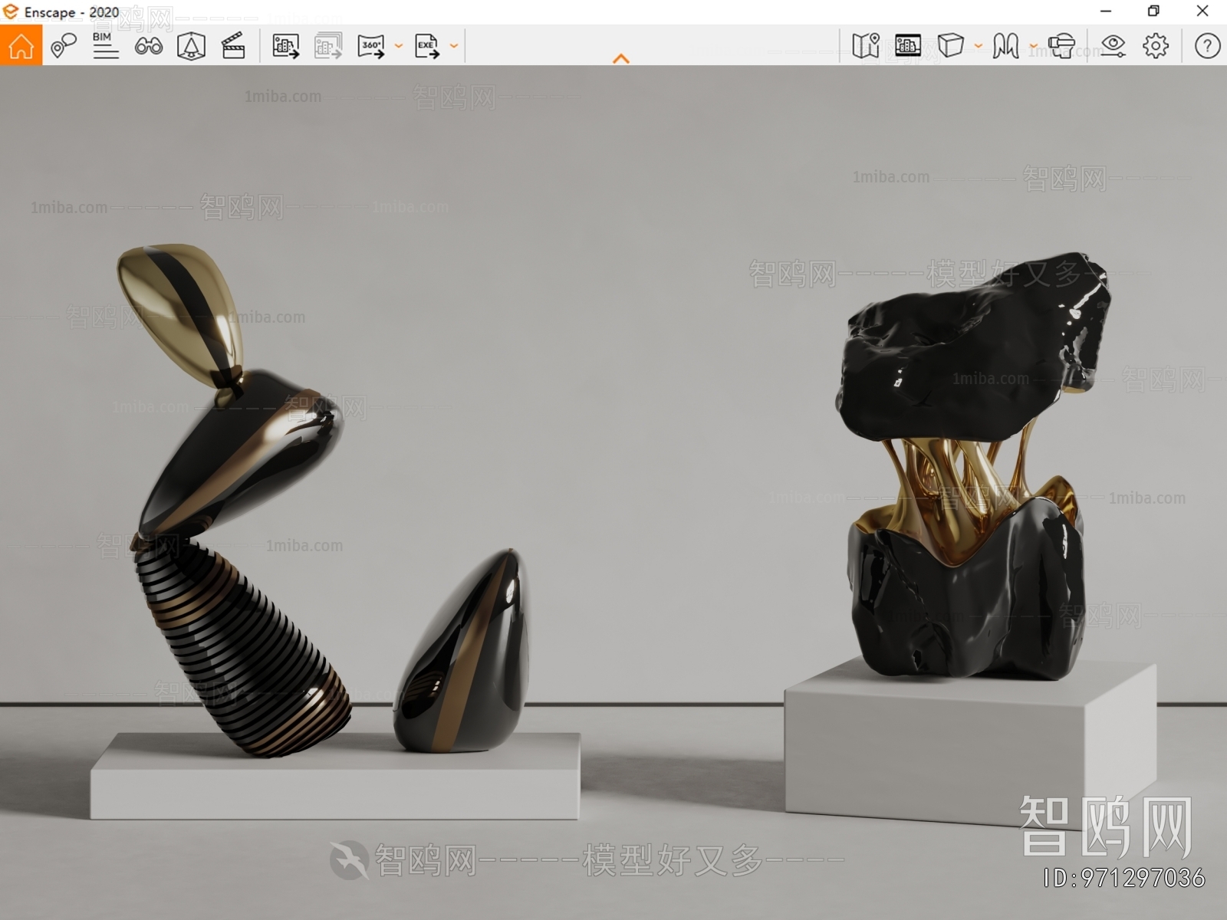Expand the 360° panorama export options
This screenshot has width=1227, height=920.
pyautogui.click(x=398, y=46)
